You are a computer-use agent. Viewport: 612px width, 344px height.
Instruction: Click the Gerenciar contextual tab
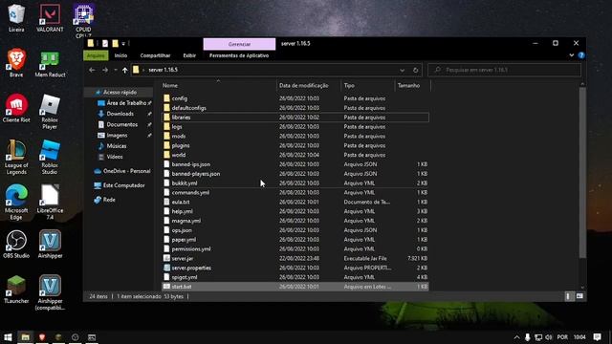point(239,44)
